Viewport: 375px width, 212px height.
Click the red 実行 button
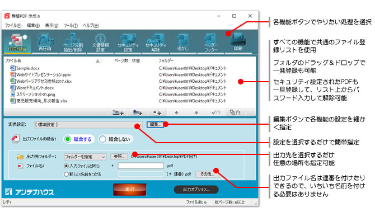130,190
